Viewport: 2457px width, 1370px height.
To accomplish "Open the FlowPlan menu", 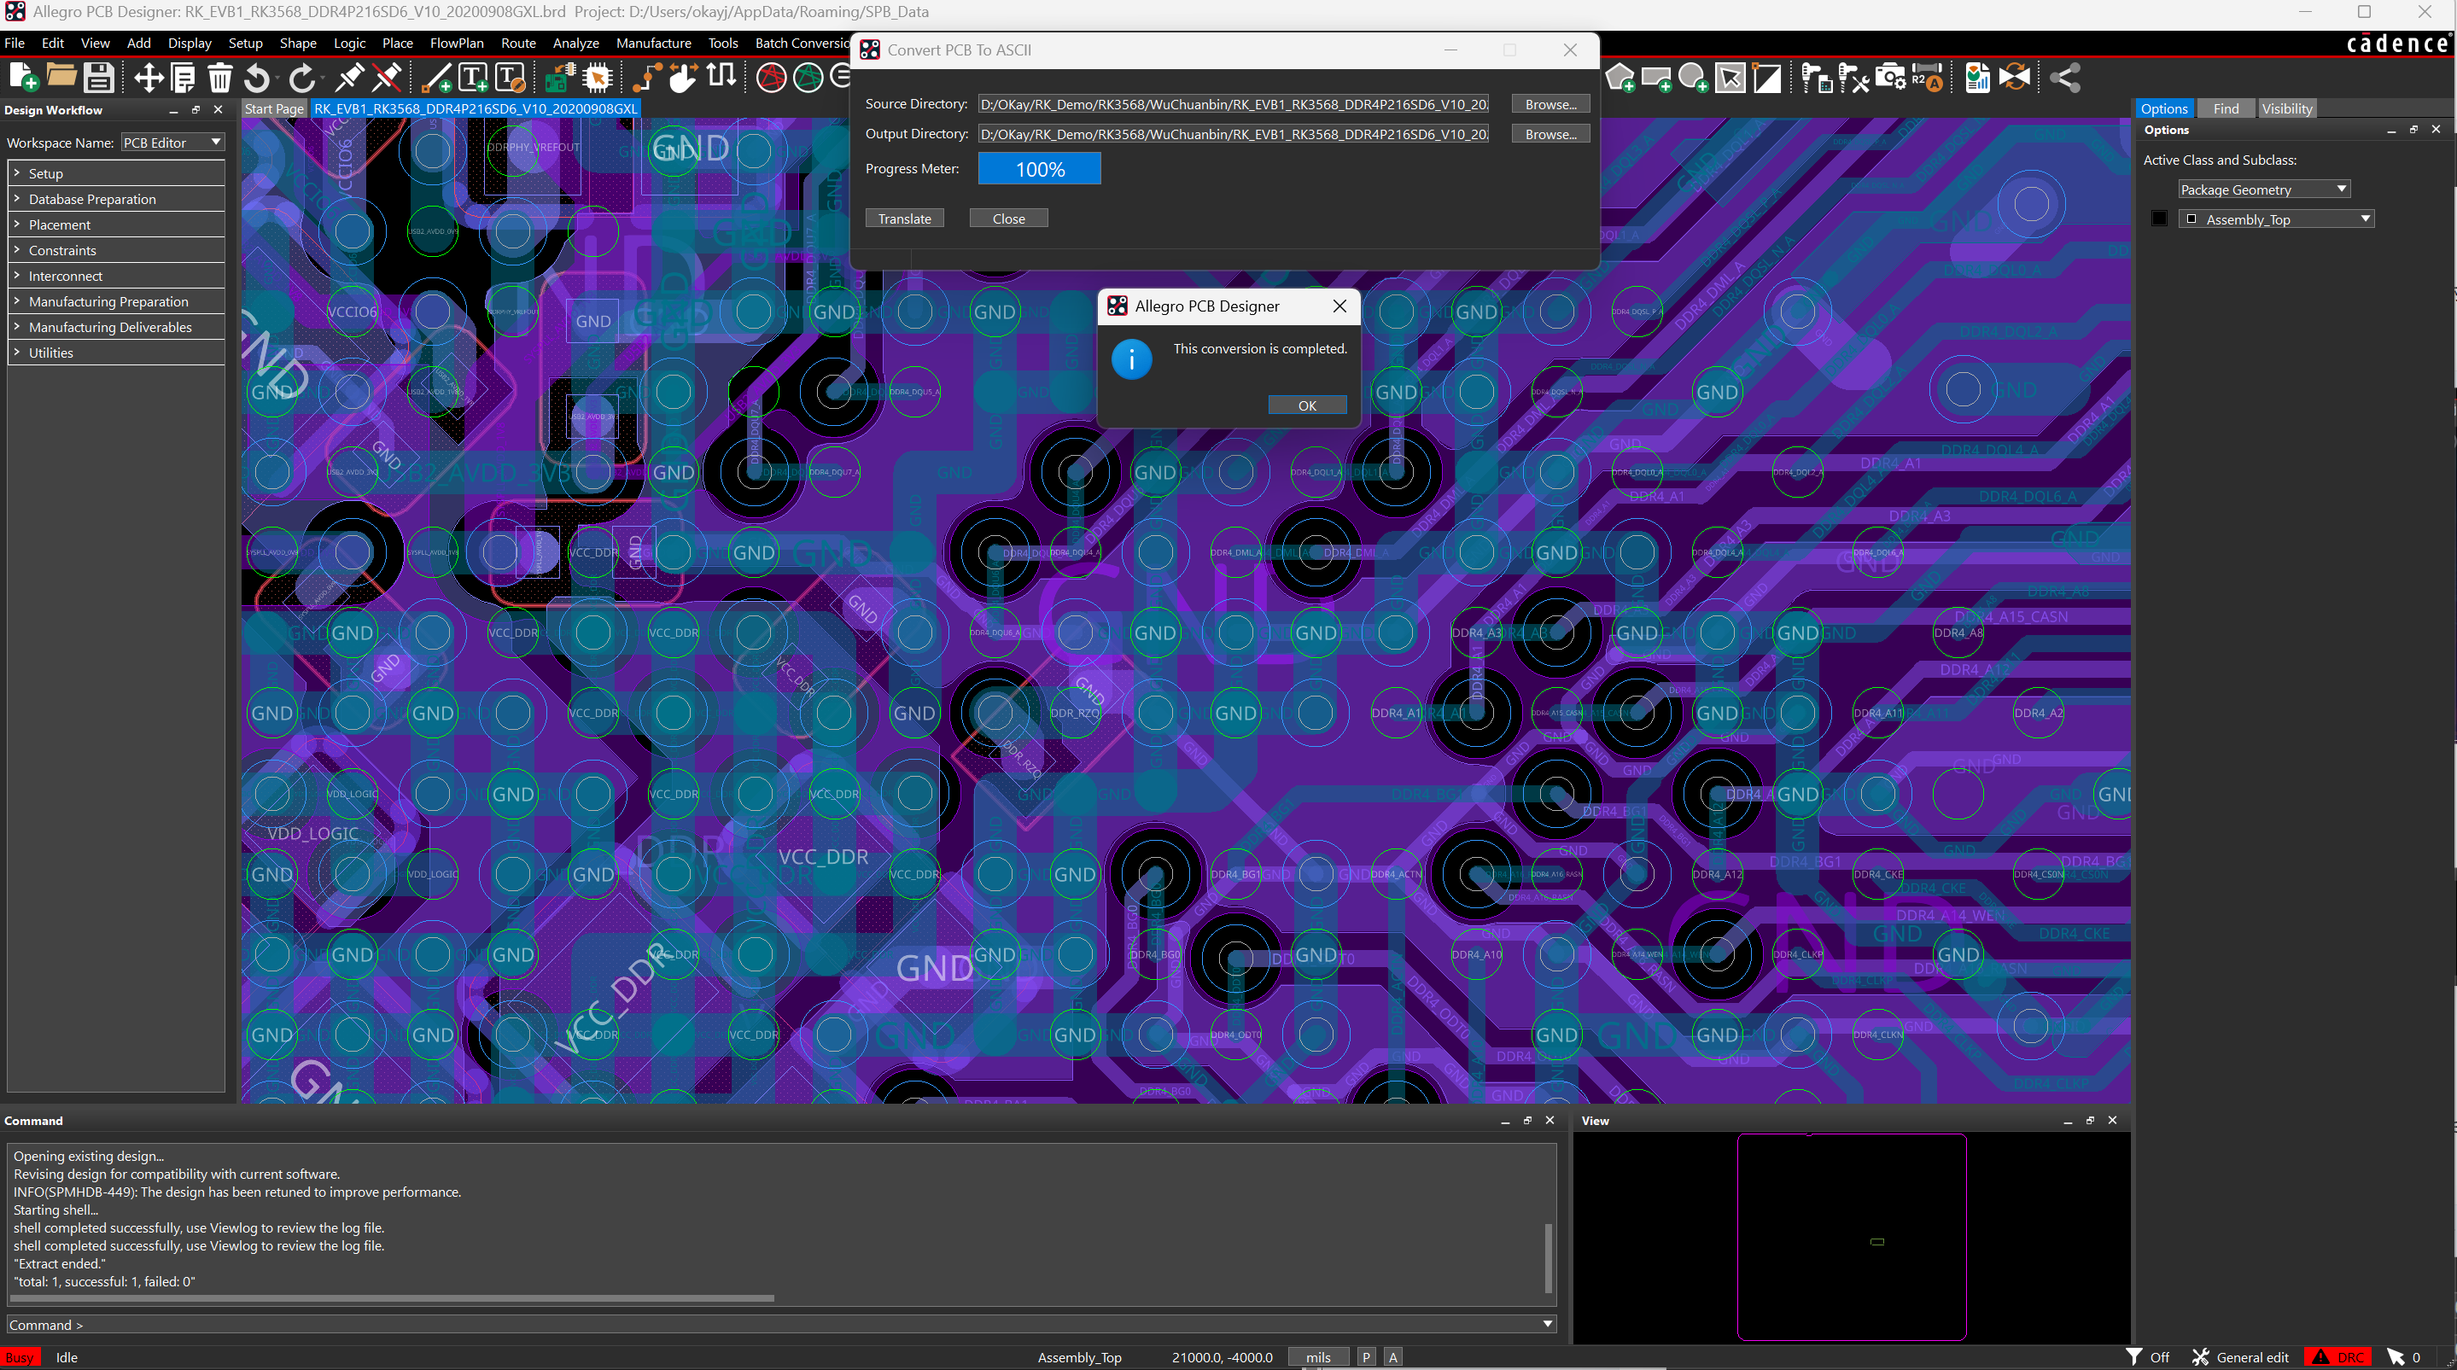I will [x=456, y=43].
